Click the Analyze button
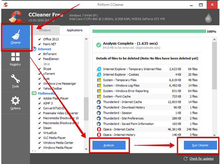Image resolution: width=221 pixels, height=164 pixels. [109, 145]
